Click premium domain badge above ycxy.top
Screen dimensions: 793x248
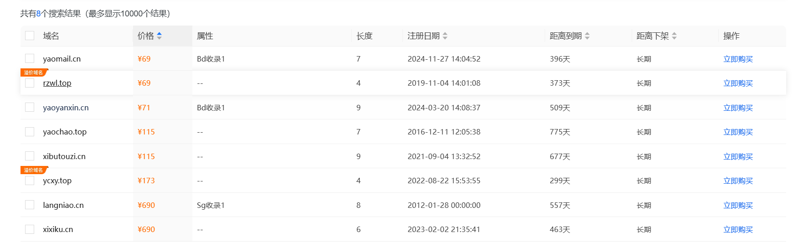point(34,170)
